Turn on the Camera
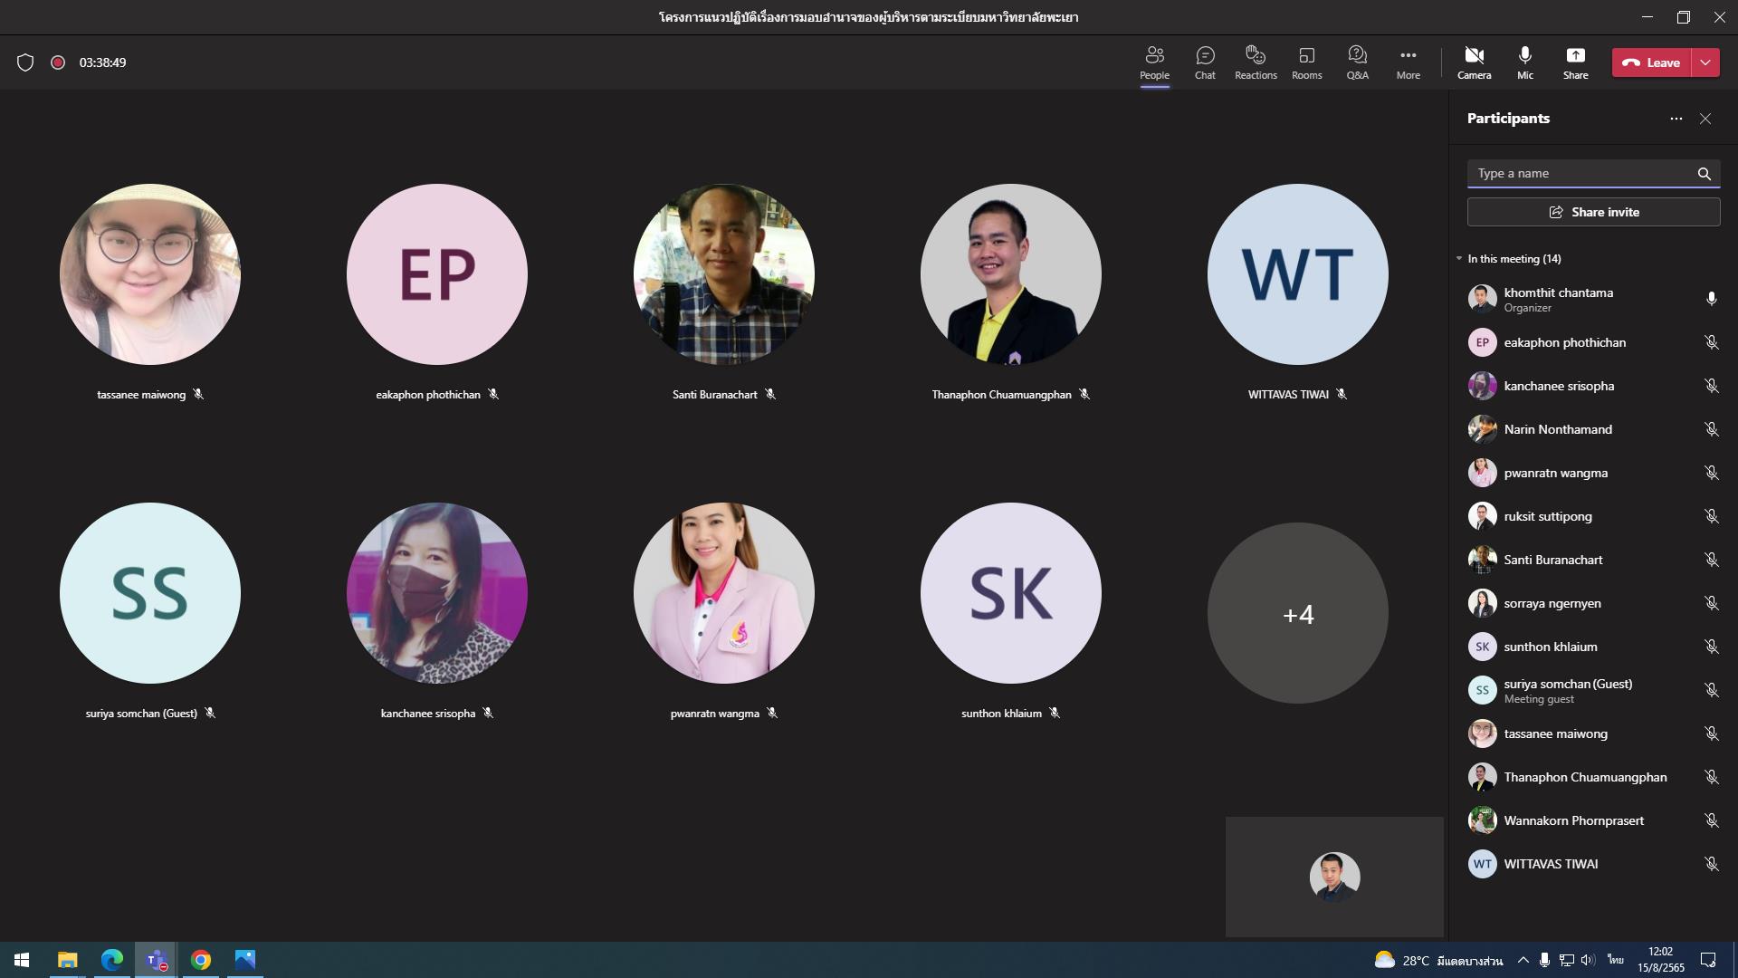 coord(1474,63)
